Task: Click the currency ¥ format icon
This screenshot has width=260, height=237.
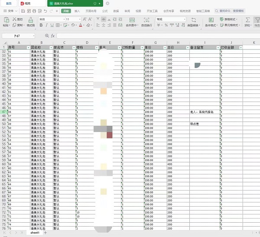Action: [x=159, y=25]
